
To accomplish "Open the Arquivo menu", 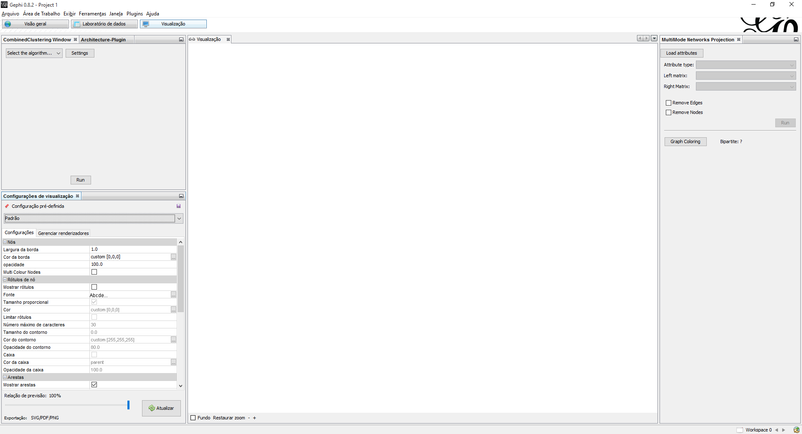I will (x=10, y=14).
